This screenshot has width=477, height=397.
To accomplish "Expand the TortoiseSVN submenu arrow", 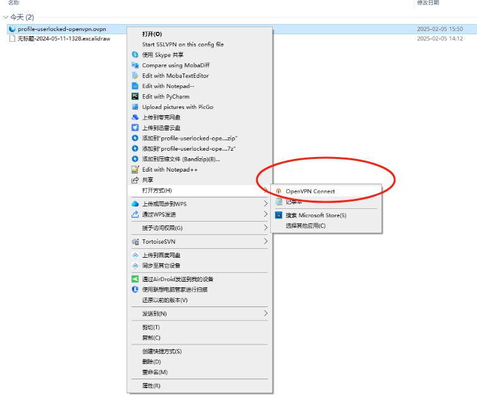I will 266,241.
